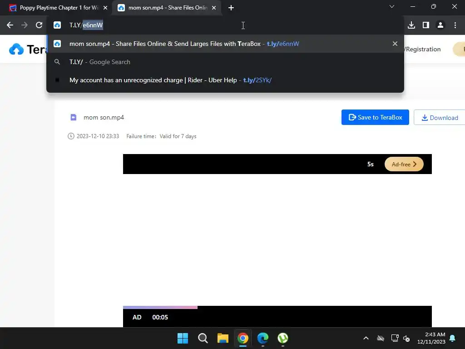Click the OneDrive cloud tray icon
The height and width of the screenshot is (349, 465).
(x=381, y=338)
